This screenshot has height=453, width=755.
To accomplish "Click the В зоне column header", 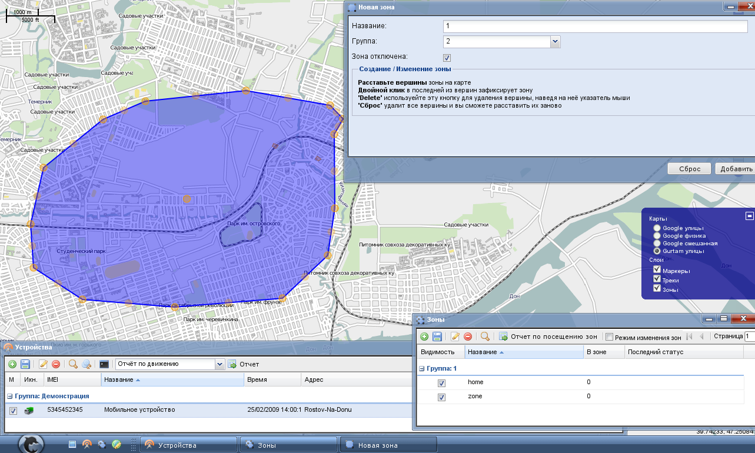I will (x=604, y=352).
